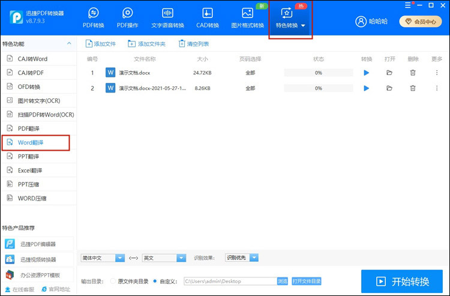
Task: Click the 大小 column header
Action: pyautogui.click(x=202, y=59)
